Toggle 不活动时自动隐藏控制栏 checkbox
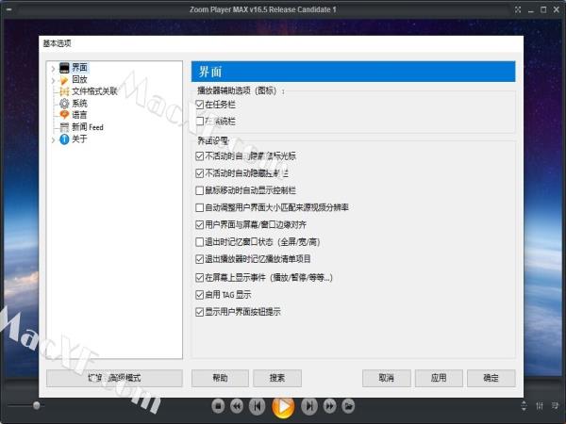The width and height of the screenshot is (566, 424). click(200, 173)
